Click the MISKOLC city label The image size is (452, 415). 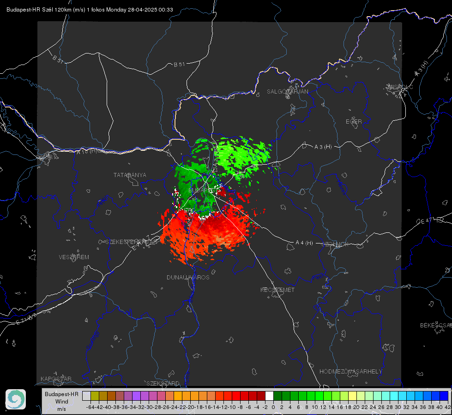tap(400, 87)
